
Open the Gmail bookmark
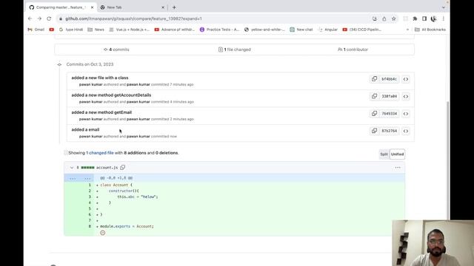tap(36, 30)
